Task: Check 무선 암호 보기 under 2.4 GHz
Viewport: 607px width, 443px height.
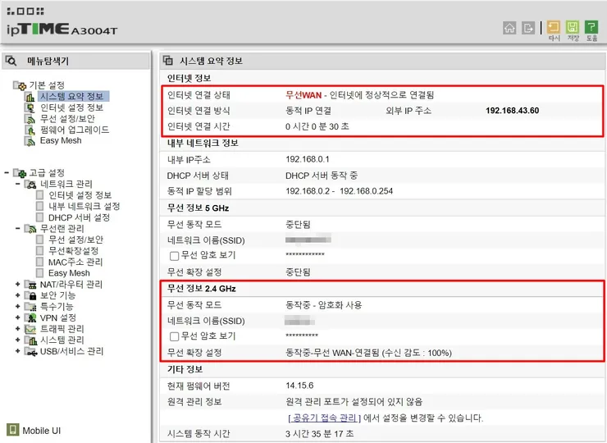Action: tap(174, 336)
